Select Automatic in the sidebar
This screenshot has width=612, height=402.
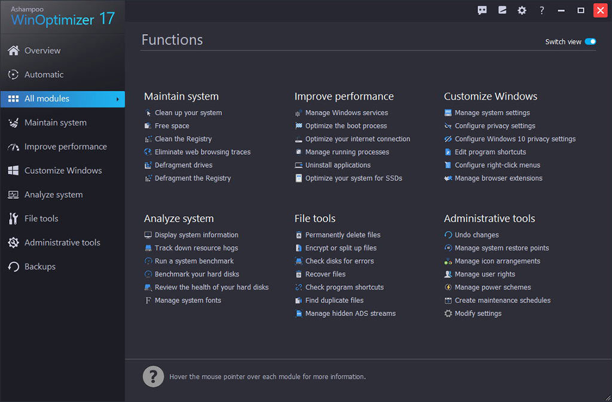click(x=44, y=75)
